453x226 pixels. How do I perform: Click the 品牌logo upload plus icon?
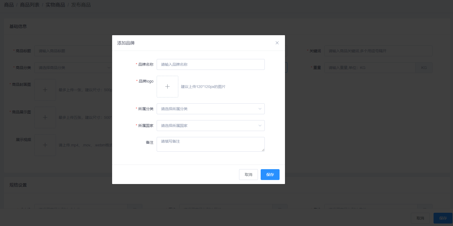coord(167,87)
